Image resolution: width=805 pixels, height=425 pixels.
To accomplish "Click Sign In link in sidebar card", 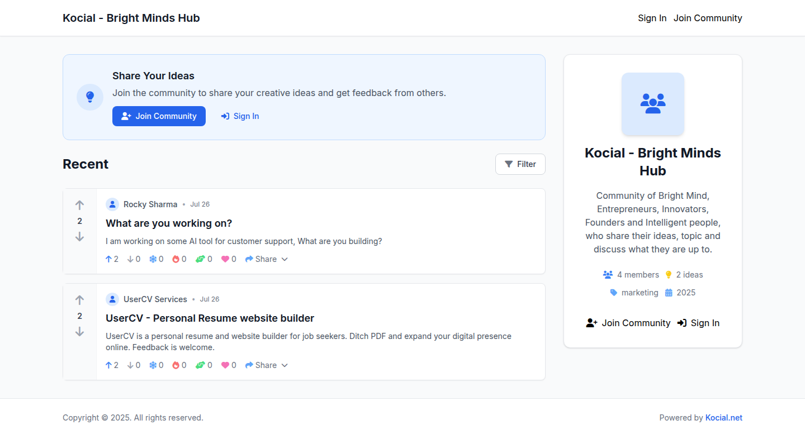I will (x=698, y=323).
